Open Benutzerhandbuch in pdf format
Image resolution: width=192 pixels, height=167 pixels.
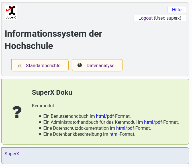point(111,116)
